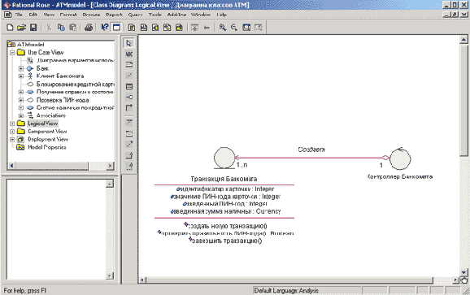Expand the Deployment View node
This screenshot has height=295, width=470.
pos(12,140)
